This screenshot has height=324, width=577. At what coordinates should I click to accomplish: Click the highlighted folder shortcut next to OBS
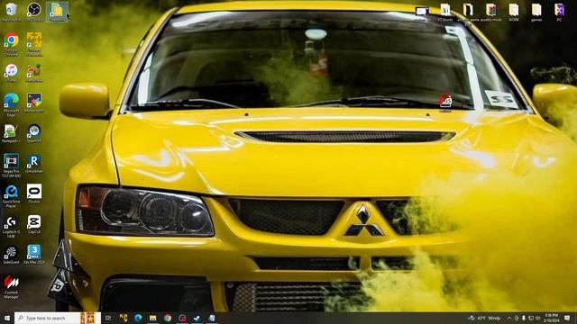[57, 12]
